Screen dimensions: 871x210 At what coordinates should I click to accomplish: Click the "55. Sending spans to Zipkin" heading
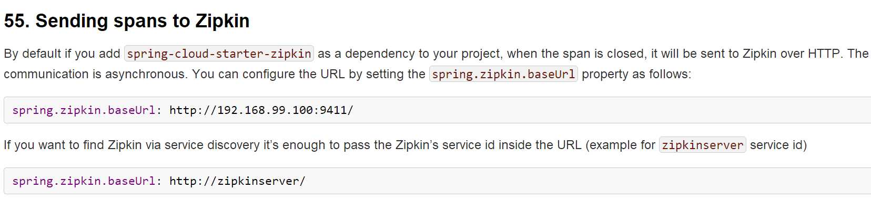click(x=127, y=21)
